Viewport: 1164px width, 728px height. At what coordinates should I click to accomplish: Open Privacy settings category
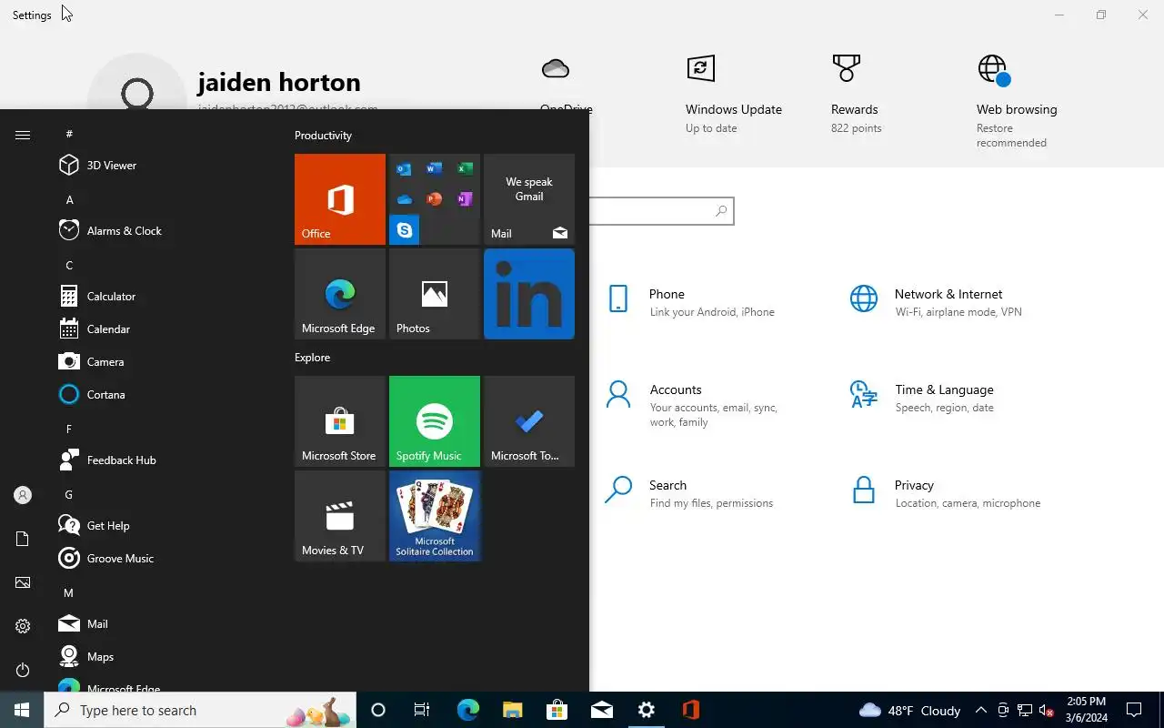click(946, 493)
